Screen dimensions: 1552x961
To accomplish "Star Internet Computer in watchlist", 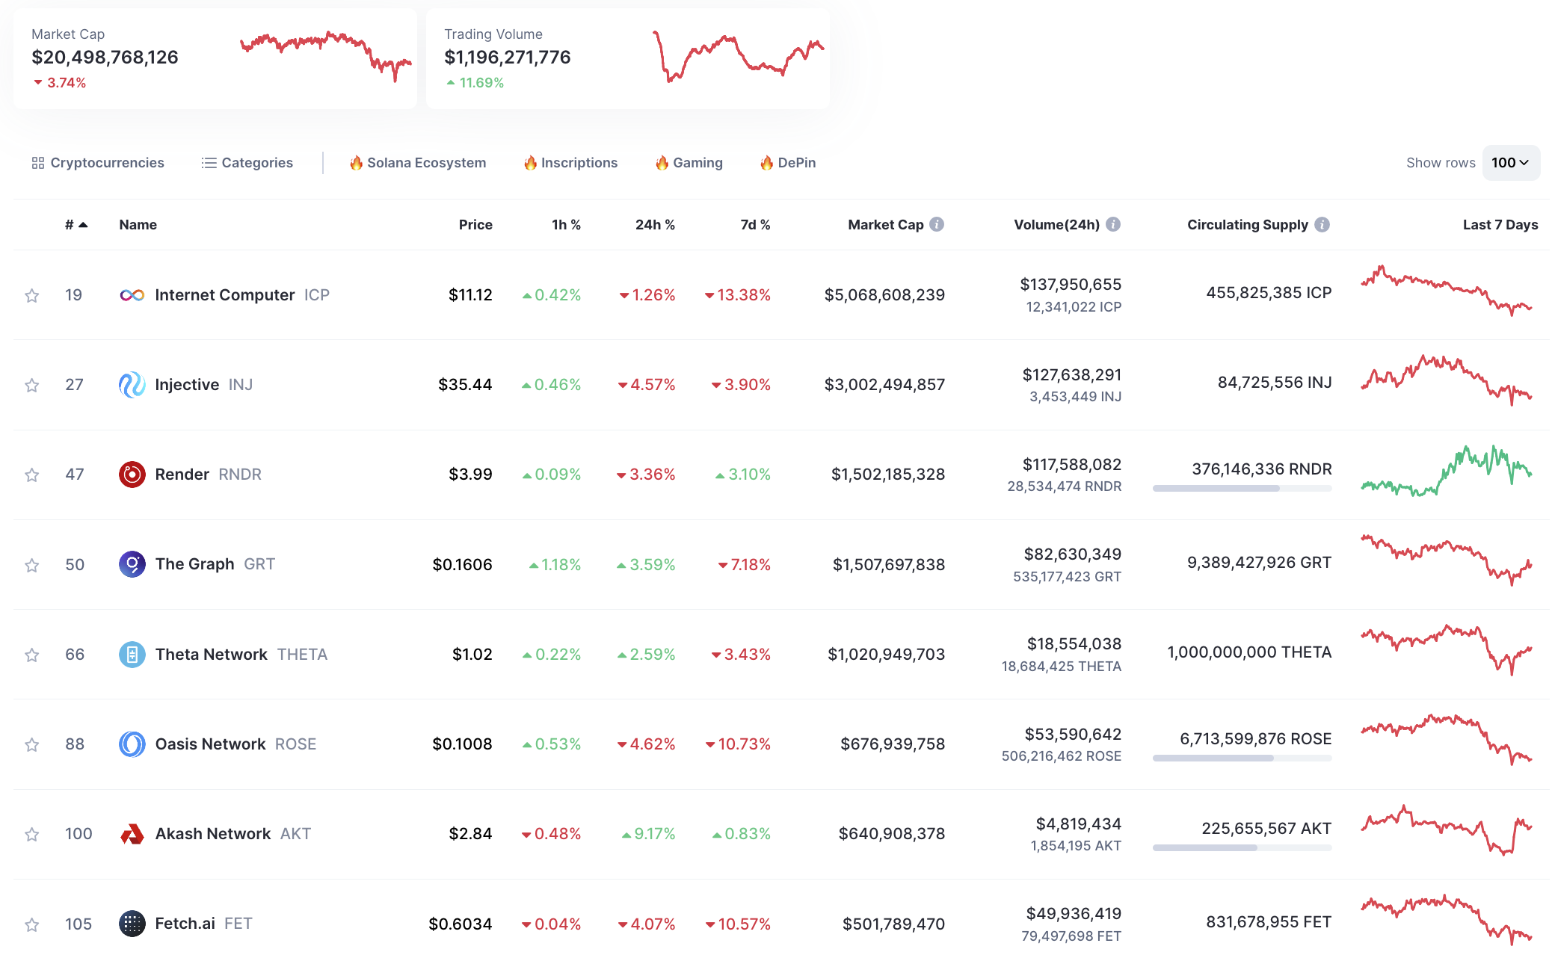I will pos(32,296).
